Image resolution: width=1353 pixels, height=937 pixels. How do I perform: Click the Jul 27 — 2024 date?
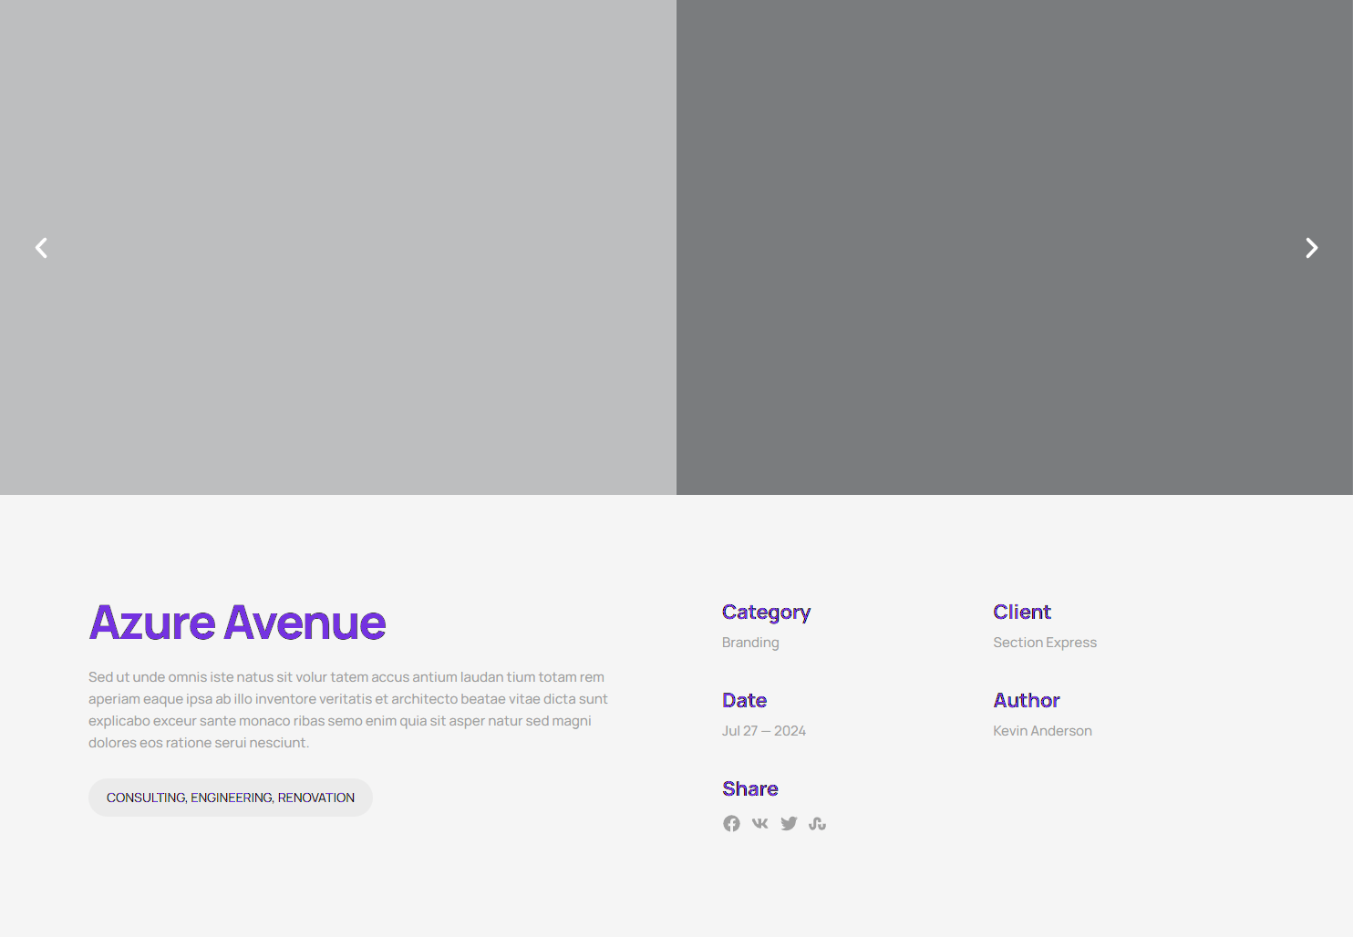click(x=764, y=731)
